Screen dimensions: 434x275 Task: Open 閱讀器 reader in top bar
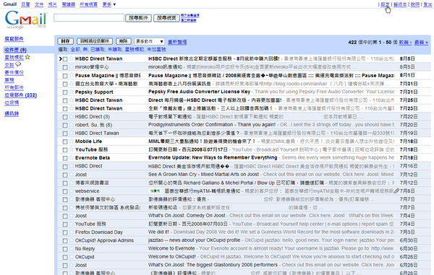pyautogui.click(x=69, y=4)
